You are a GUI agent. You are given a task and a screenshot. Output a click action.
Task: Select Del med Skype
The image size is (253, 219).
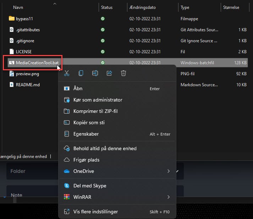pyautogui.click(x=117, y=186)
